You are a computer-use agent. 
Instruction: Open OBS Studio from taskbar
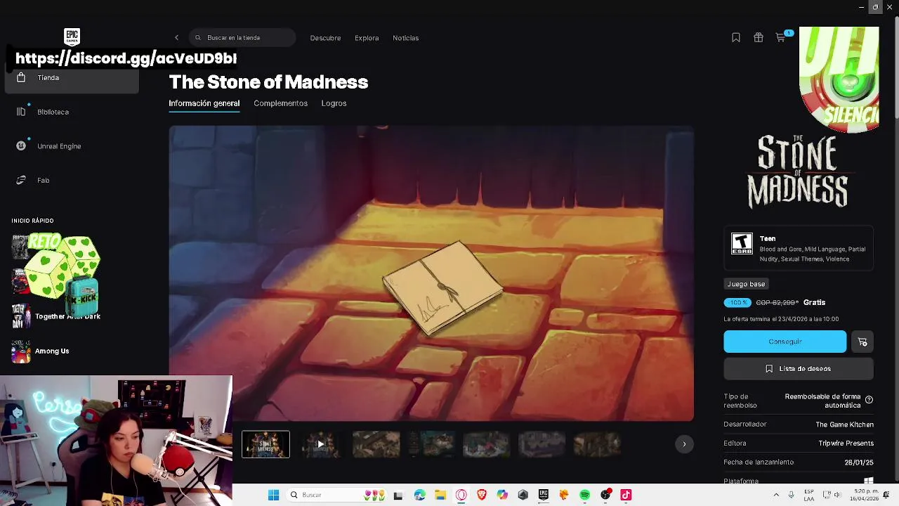tap(605, 495)
